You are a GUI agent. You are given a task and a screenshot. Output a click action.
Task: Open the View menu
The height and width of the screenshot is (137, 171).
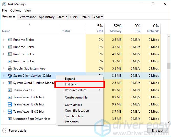coord(28,11)
